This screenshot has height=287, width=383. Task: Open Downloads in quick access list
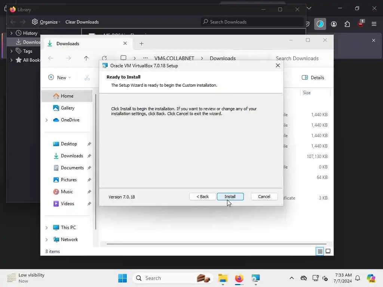[72, 156]
